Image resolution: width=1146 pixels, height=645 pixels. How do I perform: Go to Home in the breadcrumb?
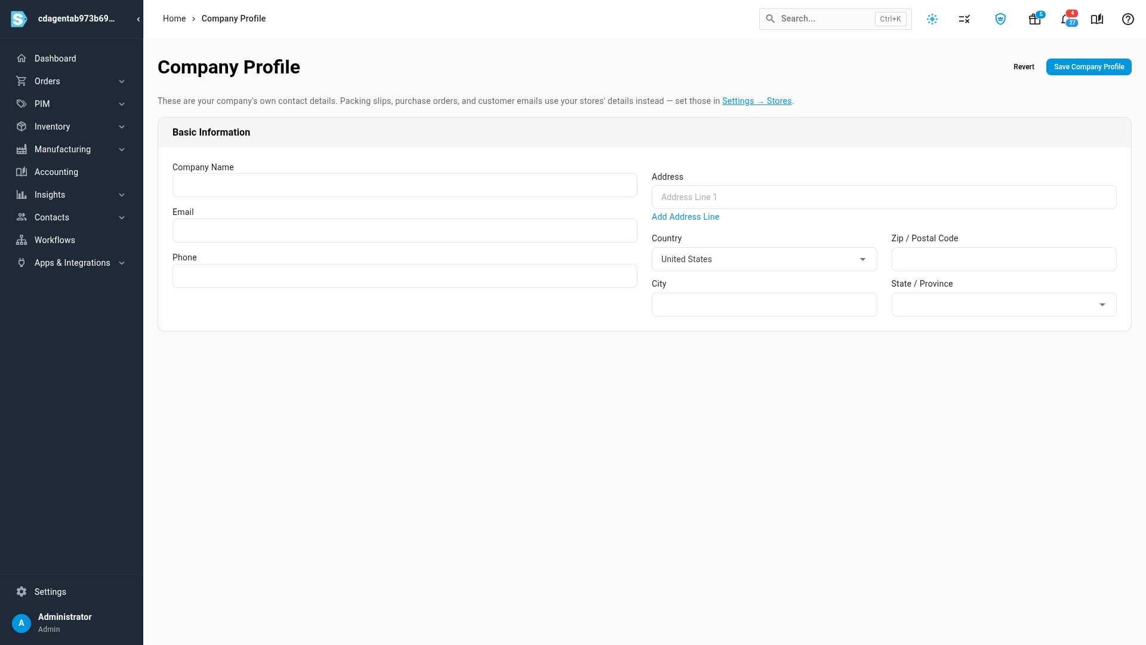pyautogui.click(x=174, y=19)
